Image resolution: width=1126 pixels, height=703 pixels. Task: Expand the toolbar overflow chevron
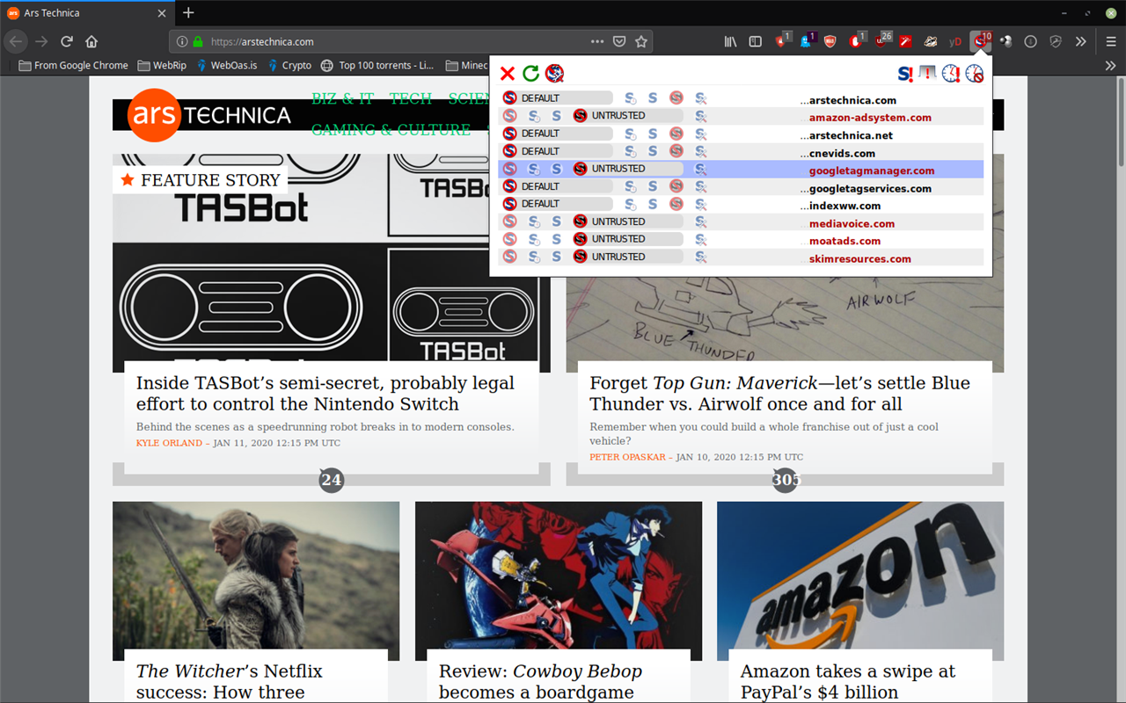click(x=1081, y=41)
